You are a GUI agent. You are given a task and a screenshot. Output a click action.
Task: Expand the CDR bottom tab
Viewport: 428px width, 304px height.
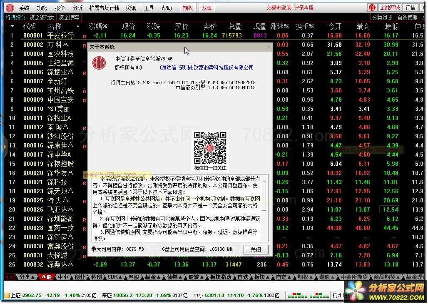click(x=114, y=277)
